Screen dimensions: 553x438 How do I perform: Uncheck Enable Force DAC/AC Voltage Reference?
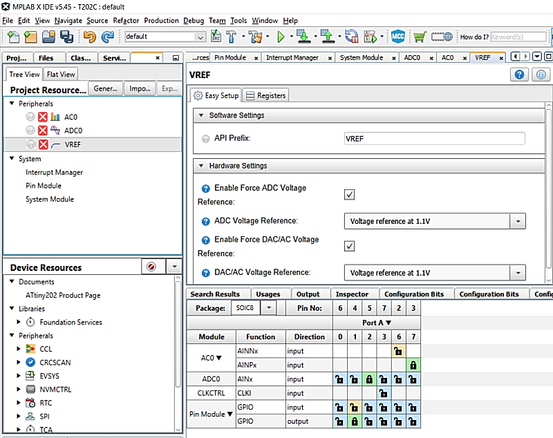tap(349, 246)
